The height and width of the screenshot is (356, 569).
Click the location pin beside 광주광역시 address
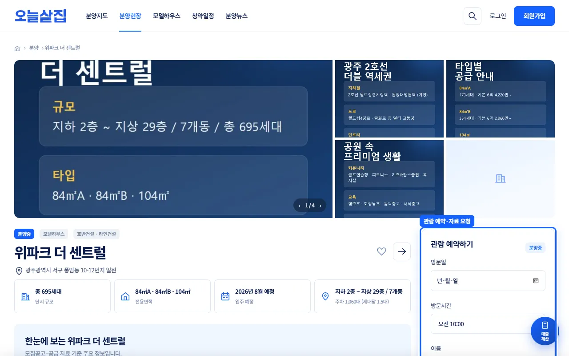click(x=19, y=271)
